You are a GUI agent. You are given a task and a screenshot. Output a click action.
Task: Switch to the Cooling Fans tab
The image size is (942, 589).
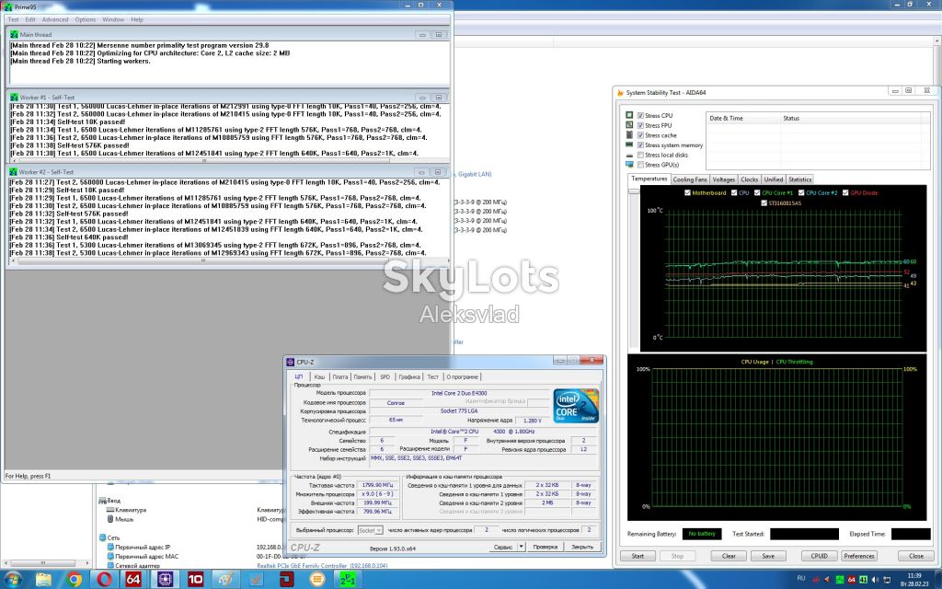click(x=690, y=179)
